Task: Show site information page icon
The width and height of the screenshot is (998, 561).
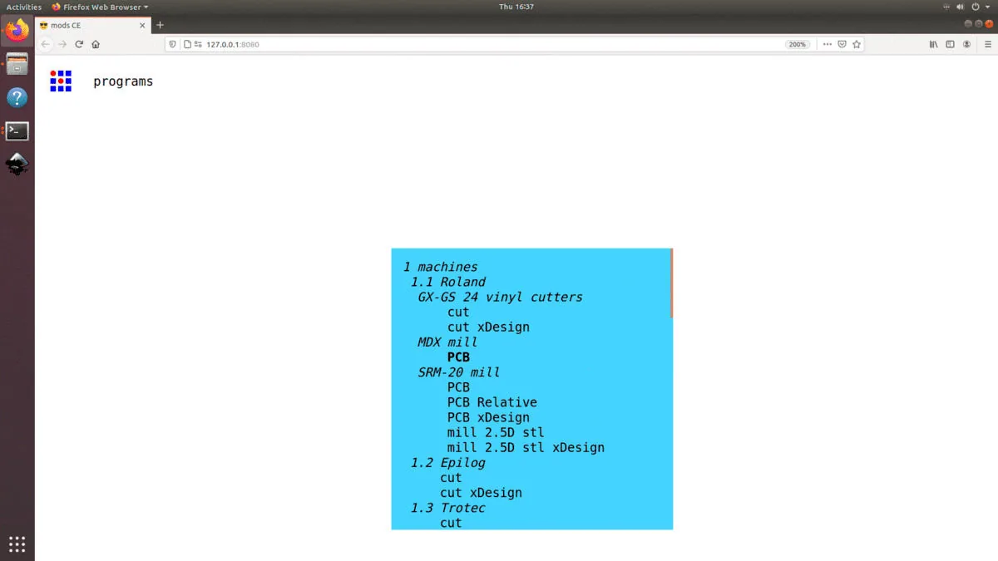Action: tap(187, 44)
